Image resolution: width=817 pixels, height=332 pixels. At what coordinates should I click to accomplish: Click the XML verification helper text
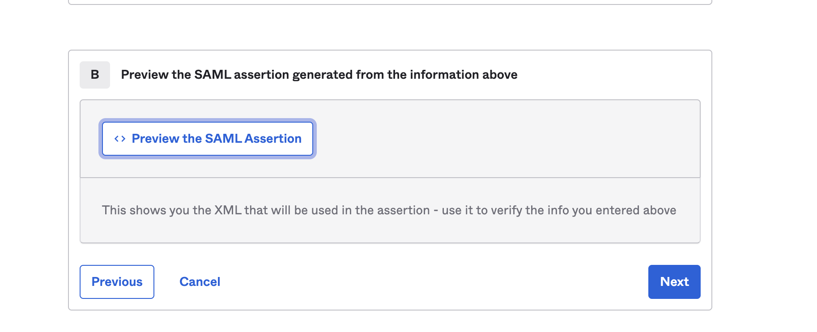389,210
